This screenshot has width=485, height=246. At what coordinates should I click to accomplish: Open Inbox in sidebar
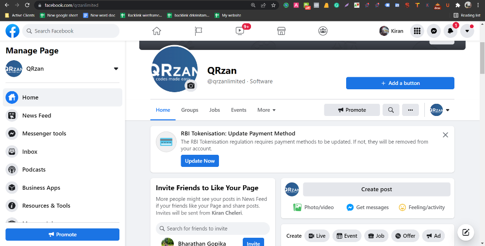coord(63,152)
